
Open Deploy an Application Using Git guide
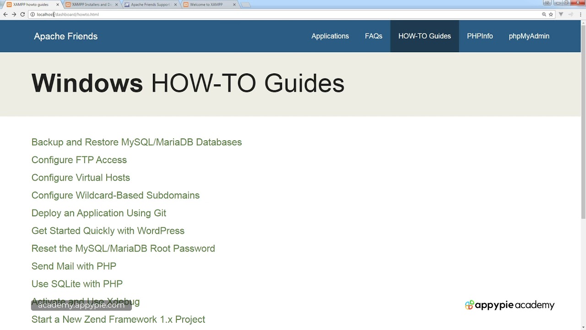(99, 213)
